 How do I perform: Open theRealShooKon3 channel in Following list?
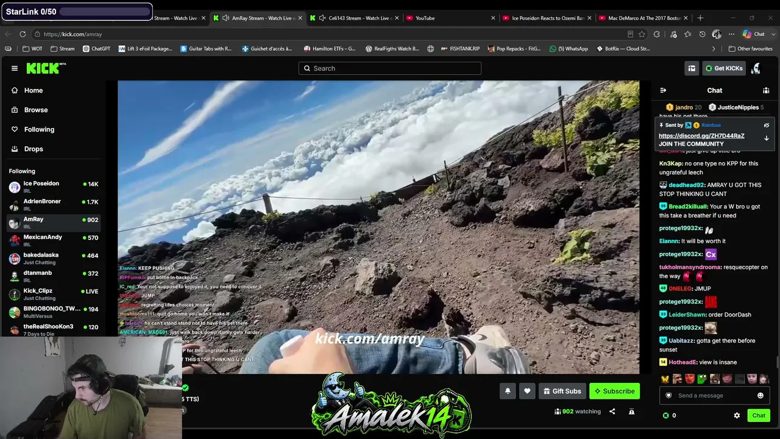pyautogui.click(x=54, y=329)
